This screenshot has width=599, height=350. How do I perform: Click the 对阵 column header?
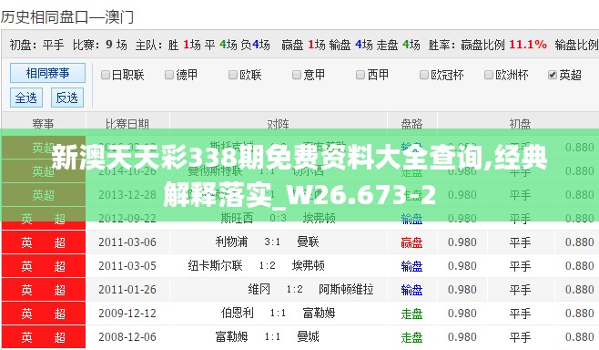point(279,124)
